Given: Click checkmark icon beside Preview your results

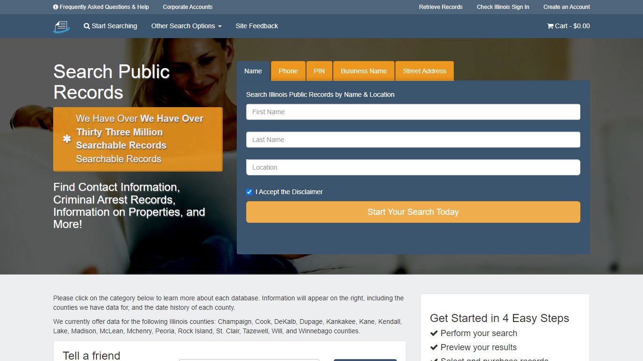Looking at the screenshot, I should click(x=434, y=347).
